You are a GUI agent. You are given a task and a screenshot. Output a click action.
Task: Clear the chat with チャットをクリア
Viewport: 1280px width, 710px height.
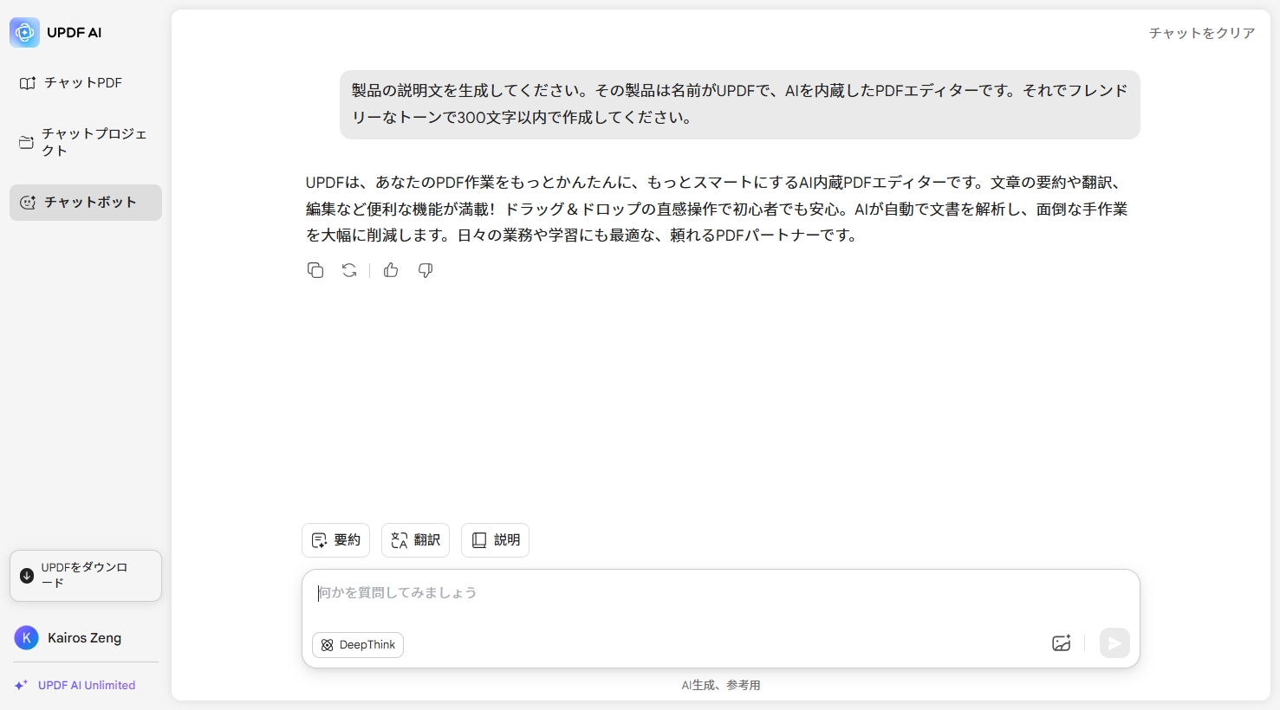[1202, 33]
